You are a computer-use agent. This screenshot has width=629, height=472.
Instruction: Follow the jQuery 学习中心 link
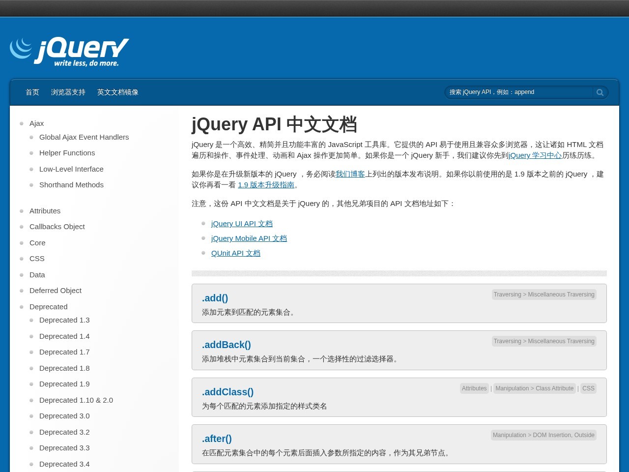(x=535, y=155)
